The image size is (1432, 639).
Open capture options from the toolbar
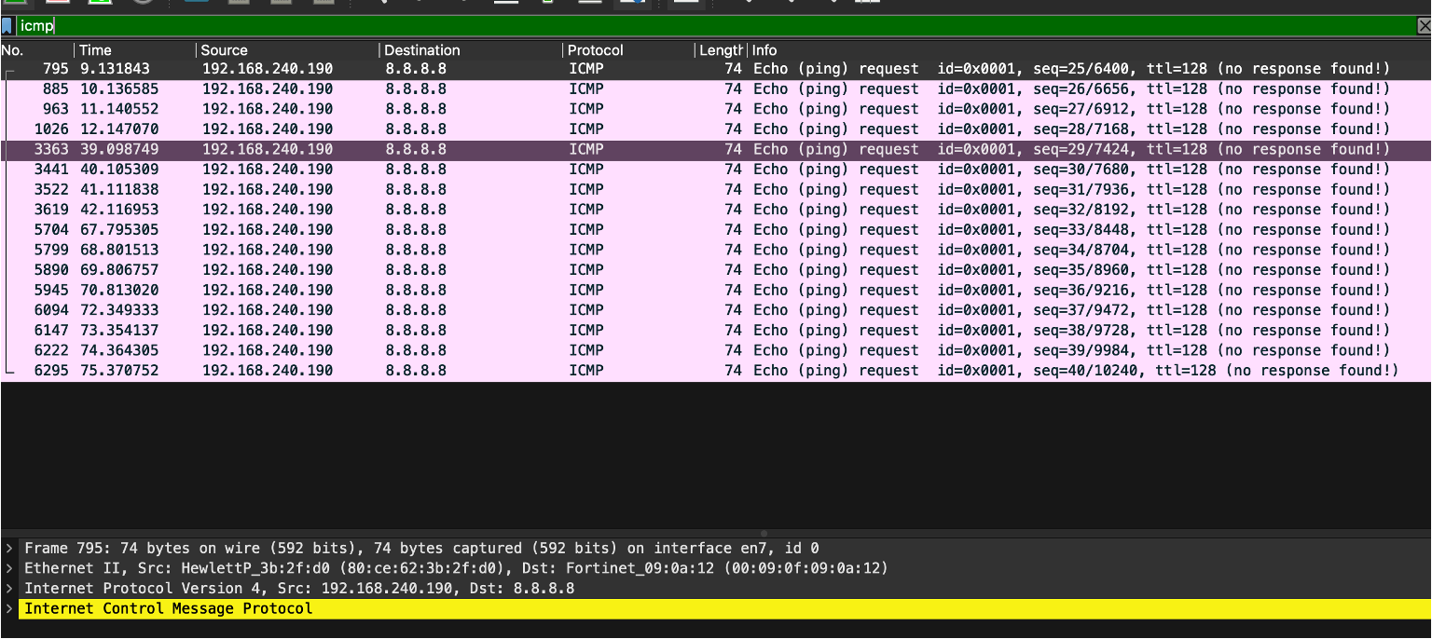click(142, 3)
